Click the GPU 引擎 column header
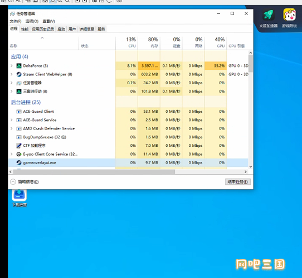The image size is (302, 278). pyautogui.click(x=237, y=46)
